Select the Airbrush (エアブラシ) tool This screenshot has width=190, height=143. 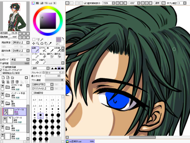[43, 50]
